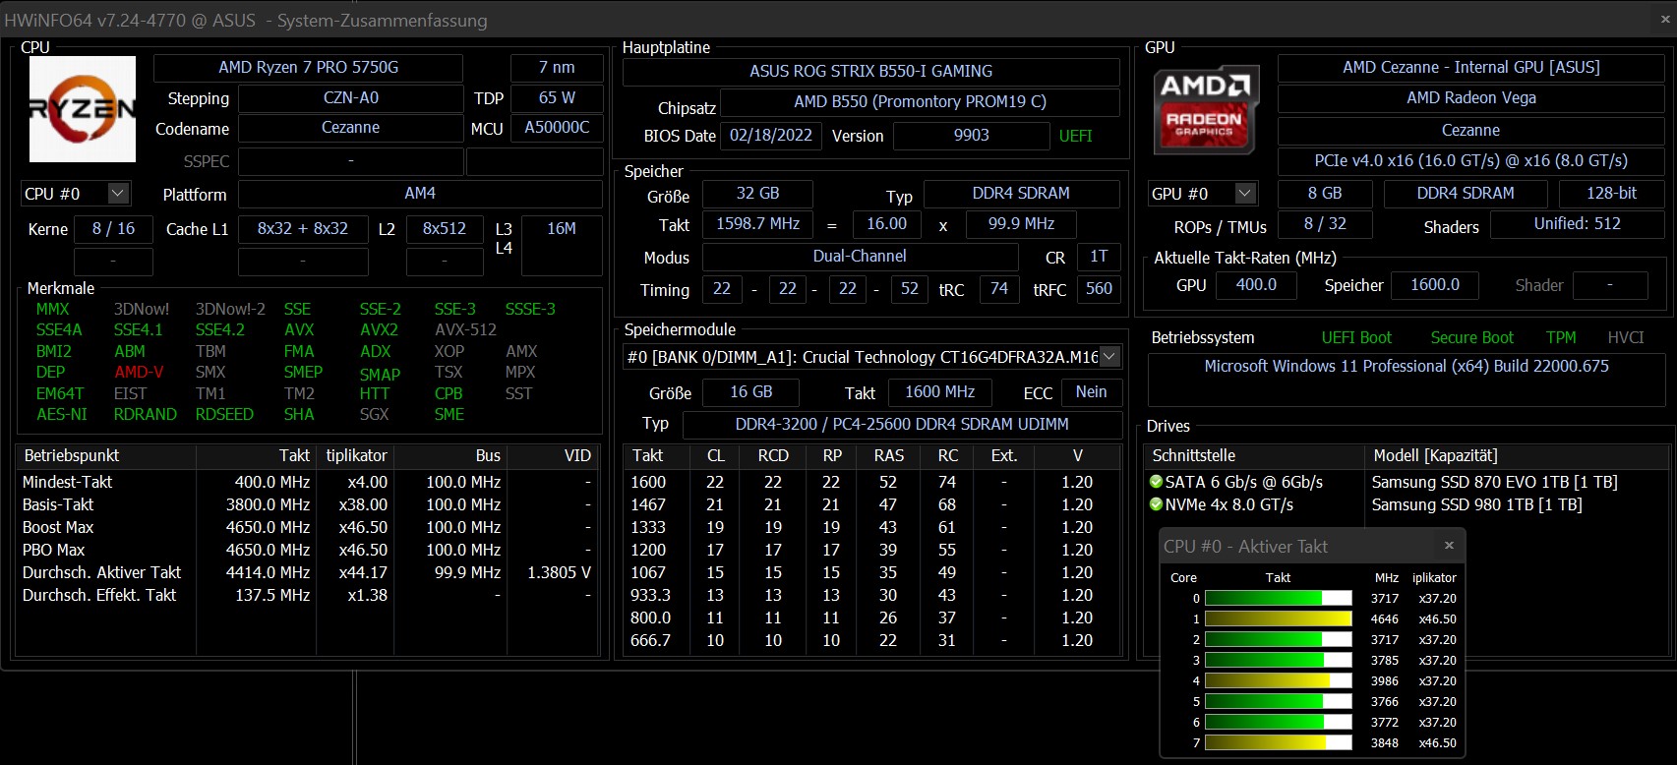Expand the Speichermodule DIMM selection dropdown
Image resolution: width=1677 pixels, height=765 pixels.
click(1109, 357)
